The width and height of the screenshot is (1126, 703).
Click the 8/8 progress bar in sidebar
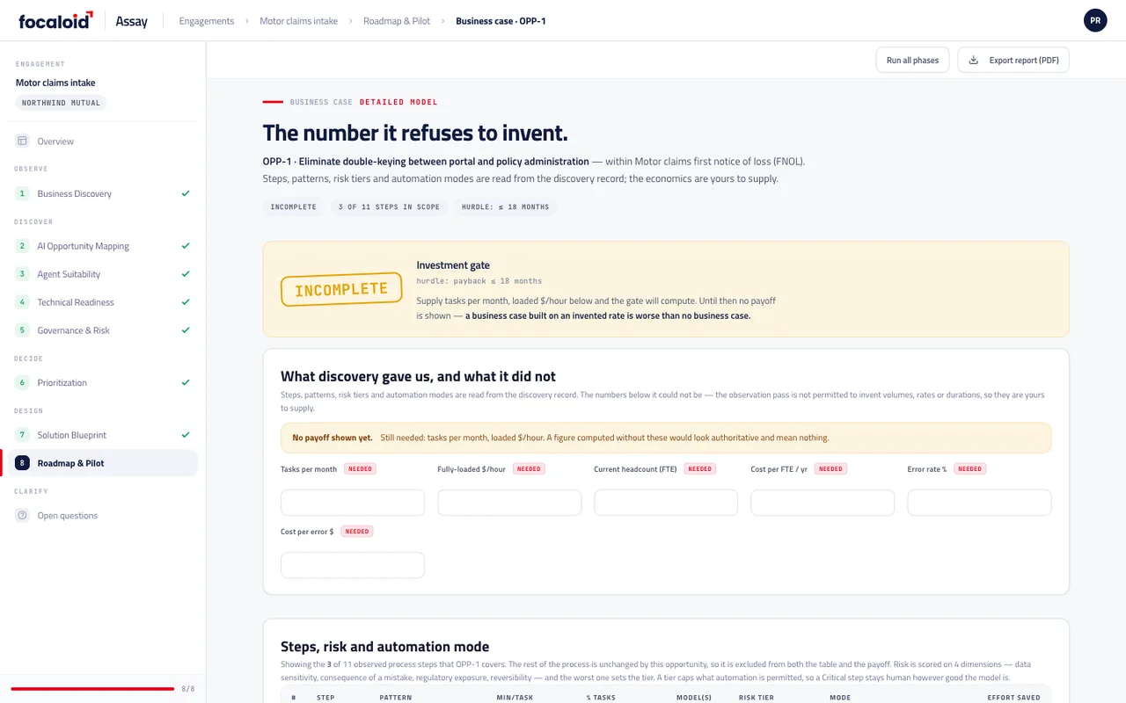(92, 689)
